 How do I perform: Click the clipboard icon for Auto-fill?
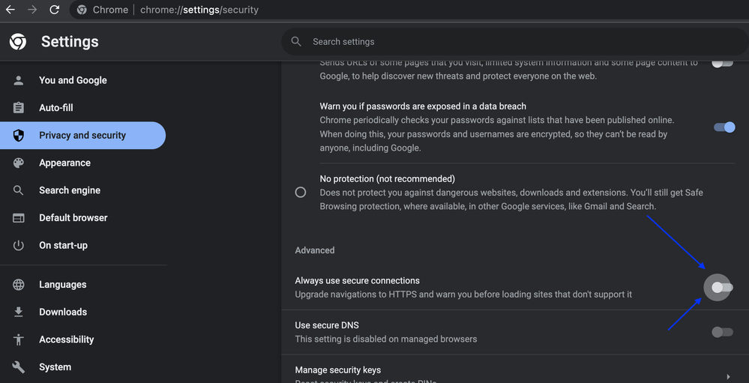pos(19,108)
